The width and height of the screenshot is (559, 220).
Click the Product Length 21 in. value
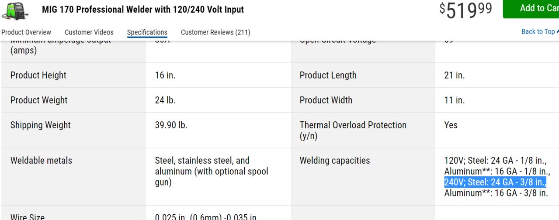pyautogui.click(x=455, y=75)
